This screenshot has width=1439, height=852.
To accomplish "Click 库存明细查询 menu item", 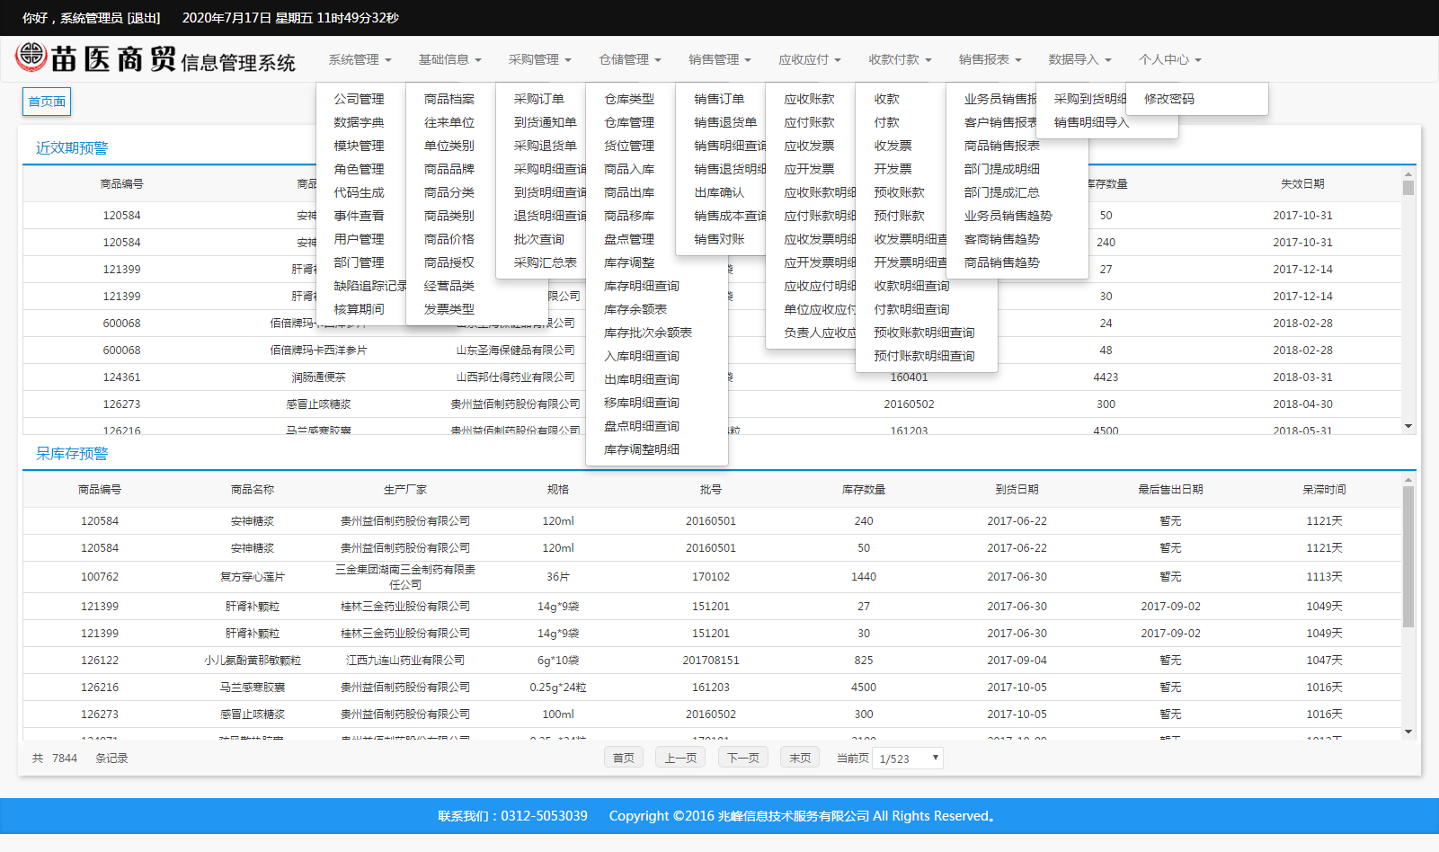I will click(642, 286).
